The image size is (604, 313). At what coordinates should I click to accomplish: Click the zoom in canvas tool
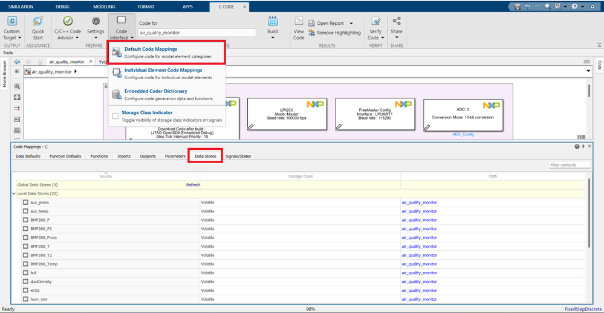pos(17,86)
